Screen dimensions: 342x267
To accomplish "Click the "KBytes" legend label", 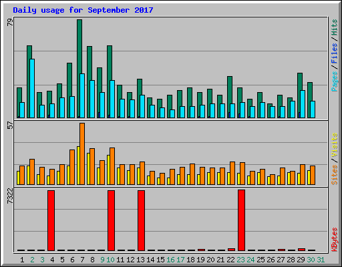I will point(334,240).
